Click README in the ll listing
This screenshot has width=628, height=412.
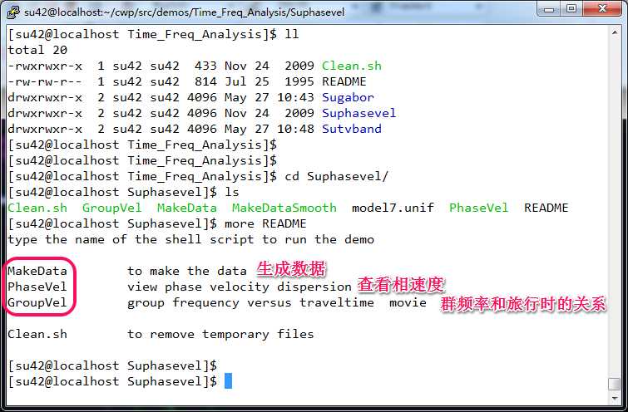[x=344, y=81]
